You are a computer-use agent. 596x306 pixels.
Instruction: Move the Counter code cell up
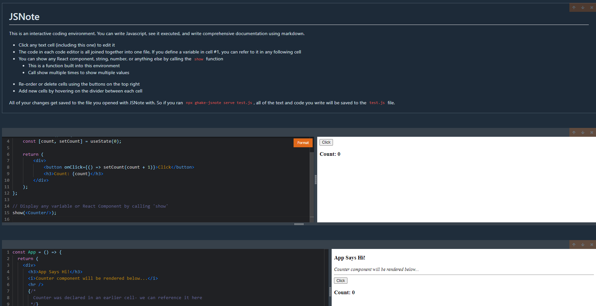[574, 133]
